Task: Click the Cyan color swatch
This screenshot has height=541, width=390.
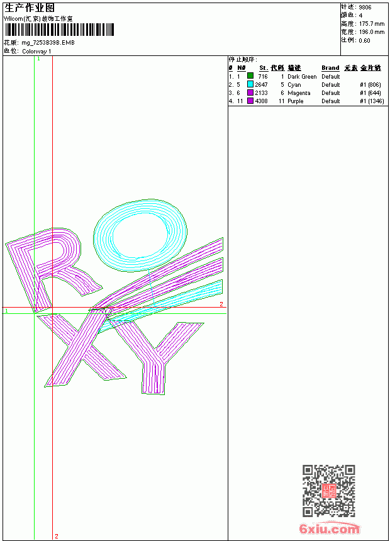Action: tap(250, 84)
